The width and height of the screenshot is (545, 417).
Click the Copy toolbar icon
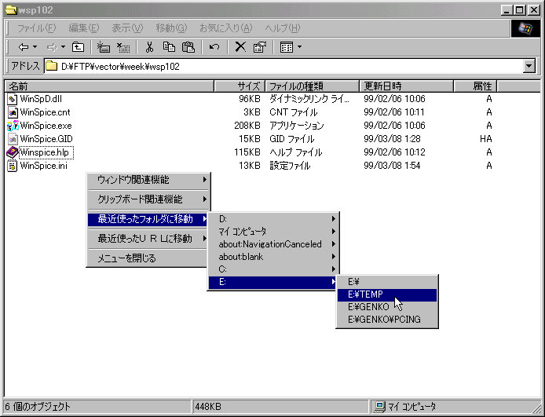(x=169, y=47)
